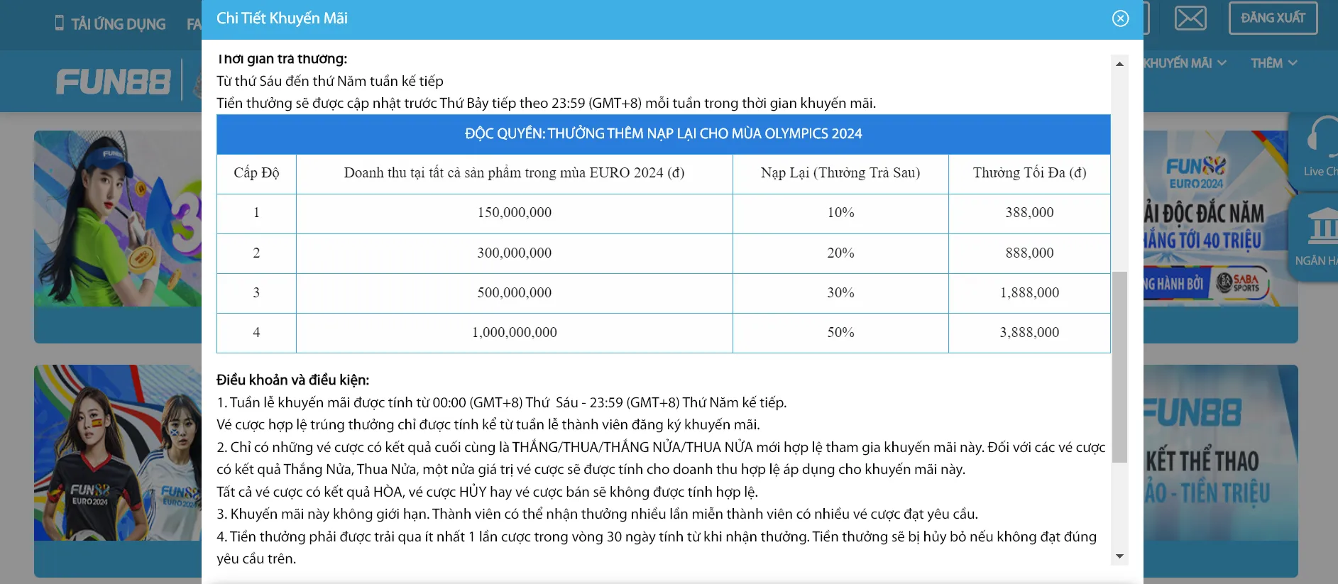Open the KẾT THỂ THAO promotion banner
Image resolution: width=1338 pixels, height=584 pixels.
1220,453
